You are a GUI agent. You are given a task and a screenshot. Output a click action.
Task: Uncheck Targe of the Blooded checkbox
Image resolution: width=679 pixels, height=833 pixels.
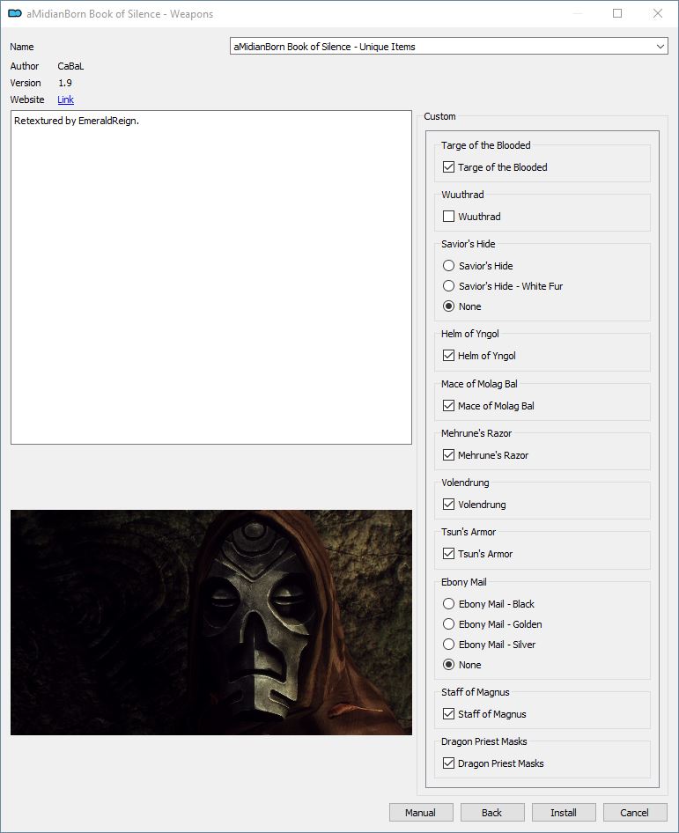pyautogui.click(x=448, y=166)
